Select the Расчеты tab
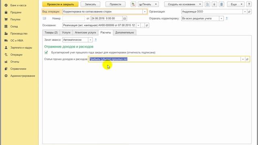The height and width of the screenshot is (145, 258). tap(106, 33)
